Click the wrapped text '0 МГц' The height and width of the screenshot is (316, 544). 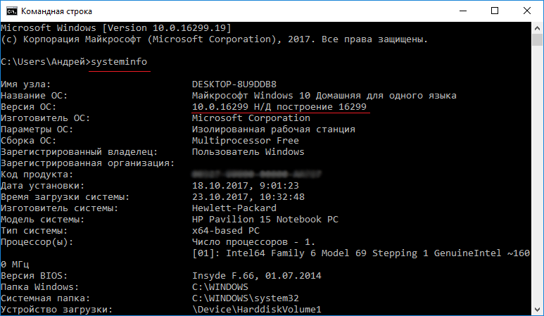(15, 265)
